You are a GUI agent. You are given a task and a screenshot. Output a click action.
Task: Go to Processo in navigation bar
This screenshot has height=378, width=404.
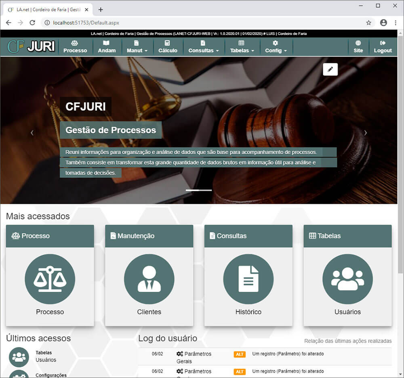[x=75, y=47]
